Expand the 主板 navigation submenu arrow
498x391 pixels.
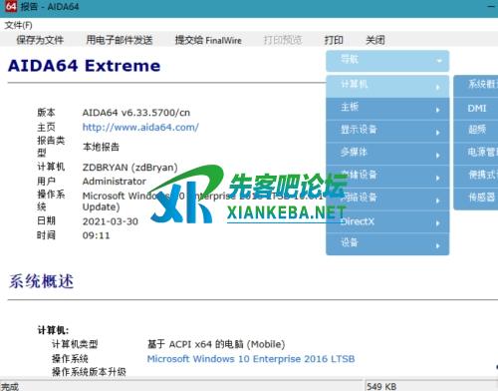(438, 110)
